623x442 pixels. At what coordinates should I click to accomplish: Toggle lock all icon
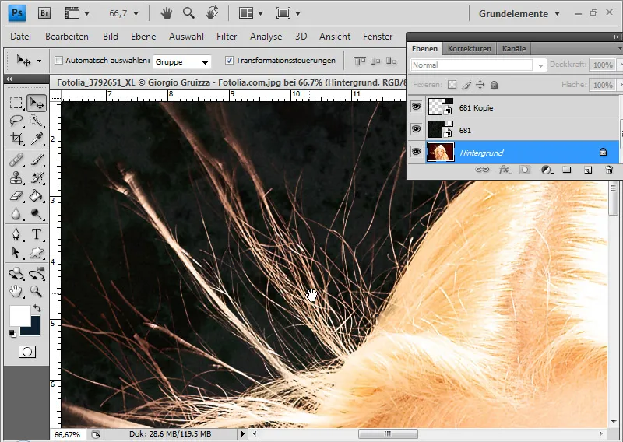(494, 85)
